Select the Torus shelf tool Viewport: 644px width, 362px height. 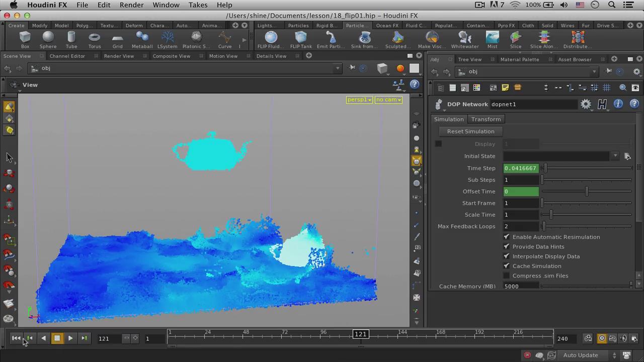click(94, 40)
